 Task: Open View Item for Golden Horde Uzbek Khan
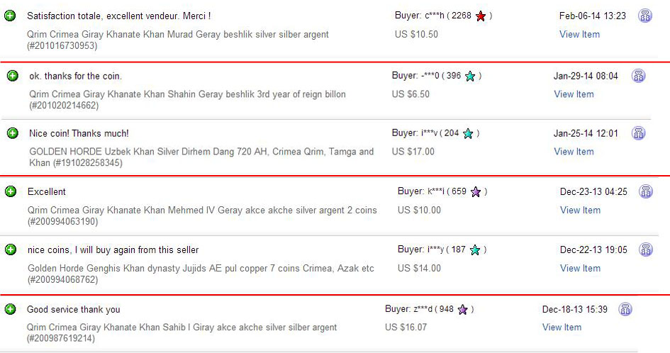pos(574,151)
